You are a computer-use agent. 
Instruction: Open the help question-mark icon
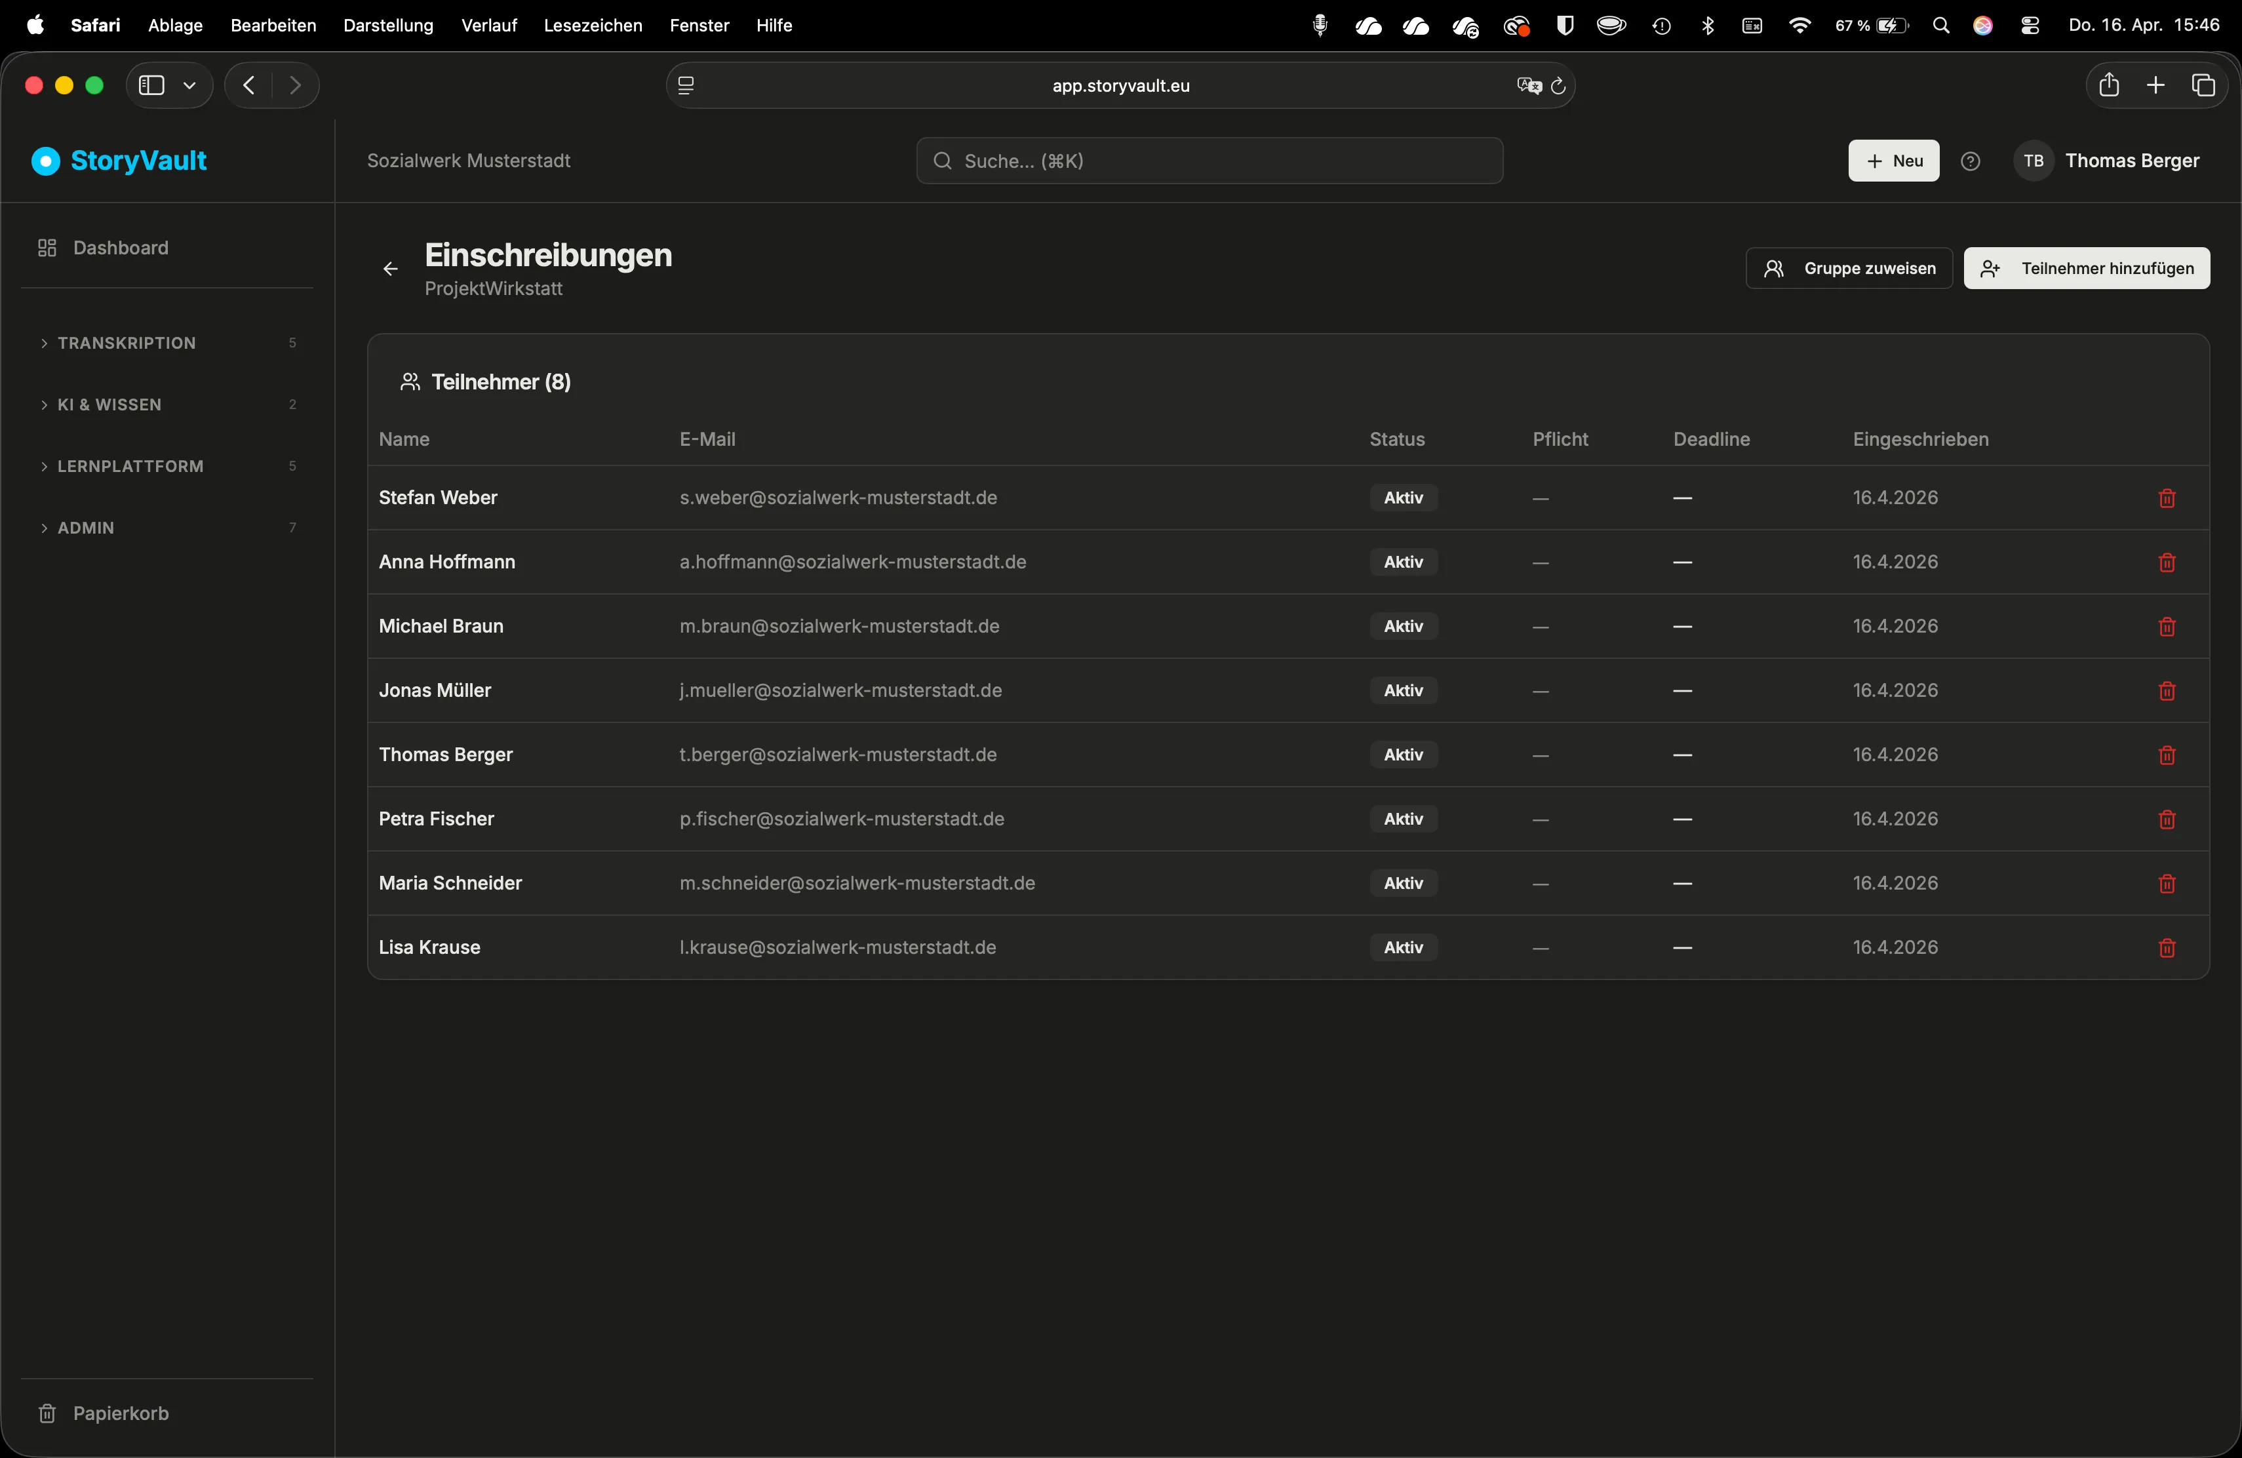coord(1970,161)
